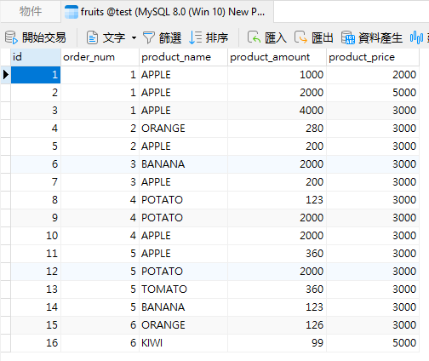The width and height of the screenshot is (429, 361).
Task: Click the Import (匯入) icon
Action: pos(254,37)
